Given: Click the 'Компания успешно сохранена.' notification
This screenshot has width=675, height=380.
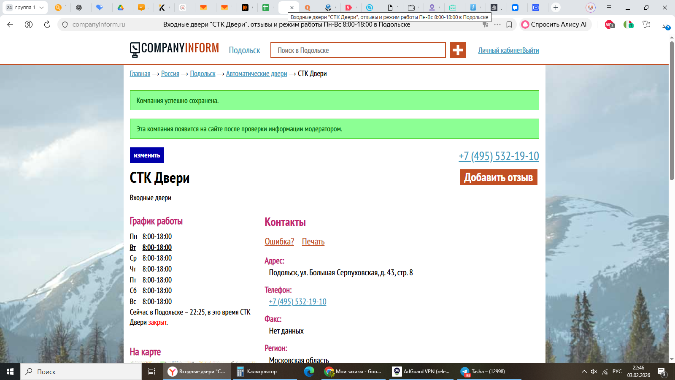Looking at the screenshot, I should [x=334, y=100].
